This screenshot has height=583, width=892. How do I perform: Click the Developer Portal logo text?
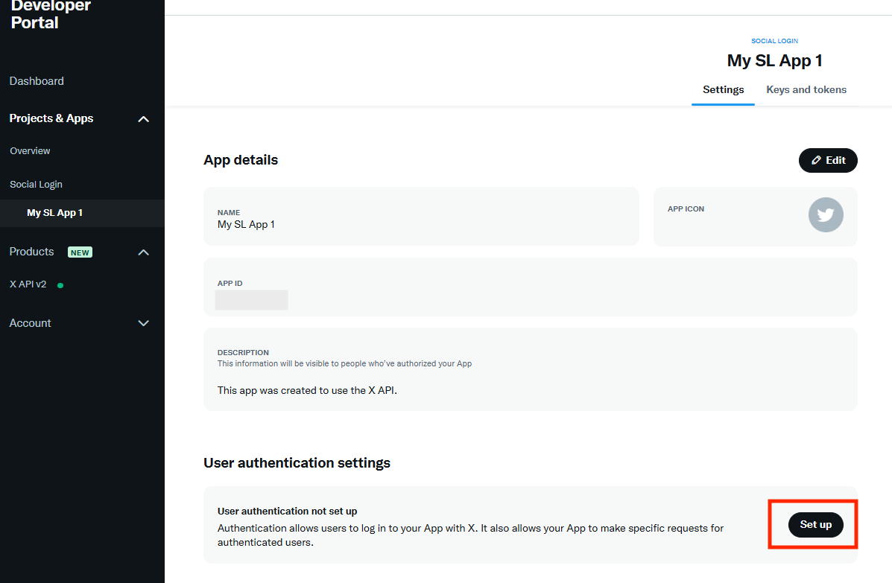(51, 14)
